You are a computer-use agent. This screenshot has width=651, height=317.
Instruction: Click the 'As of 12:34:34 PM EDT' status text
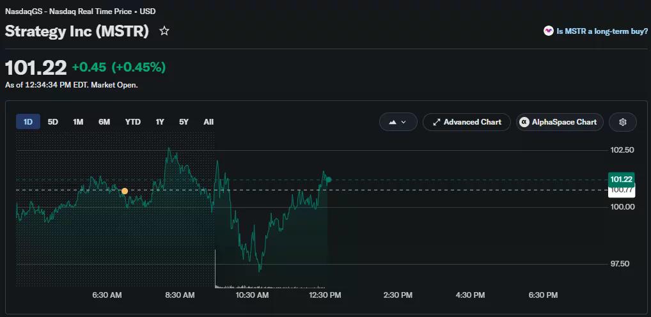pyautogui.click(x=72, y=85)
